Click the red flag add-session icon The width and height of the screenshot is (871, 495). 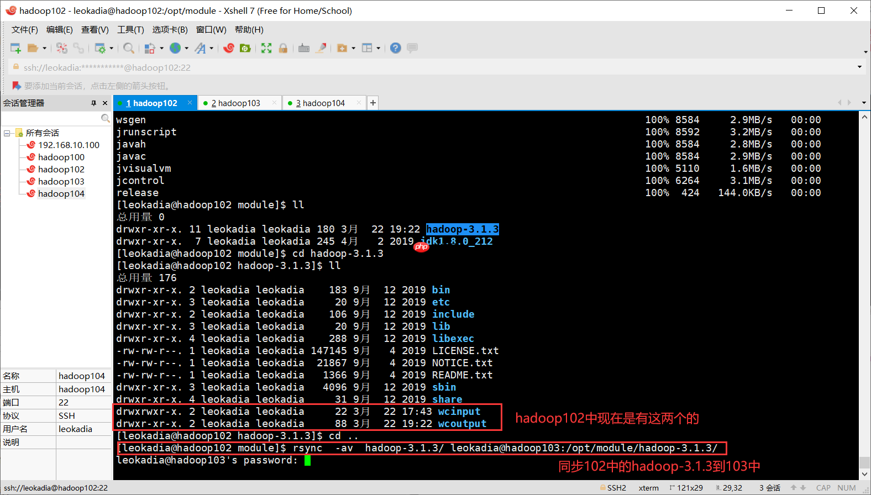click(17, 86)
